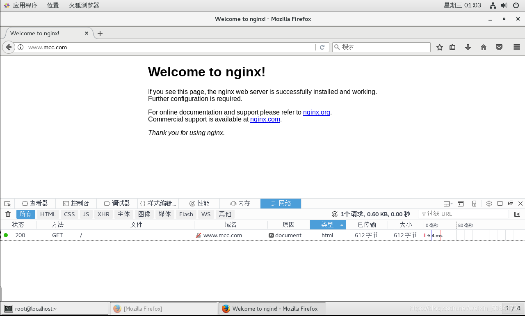Open the 位置 Places menu
The image size is (525, 316).
point(53,5)
